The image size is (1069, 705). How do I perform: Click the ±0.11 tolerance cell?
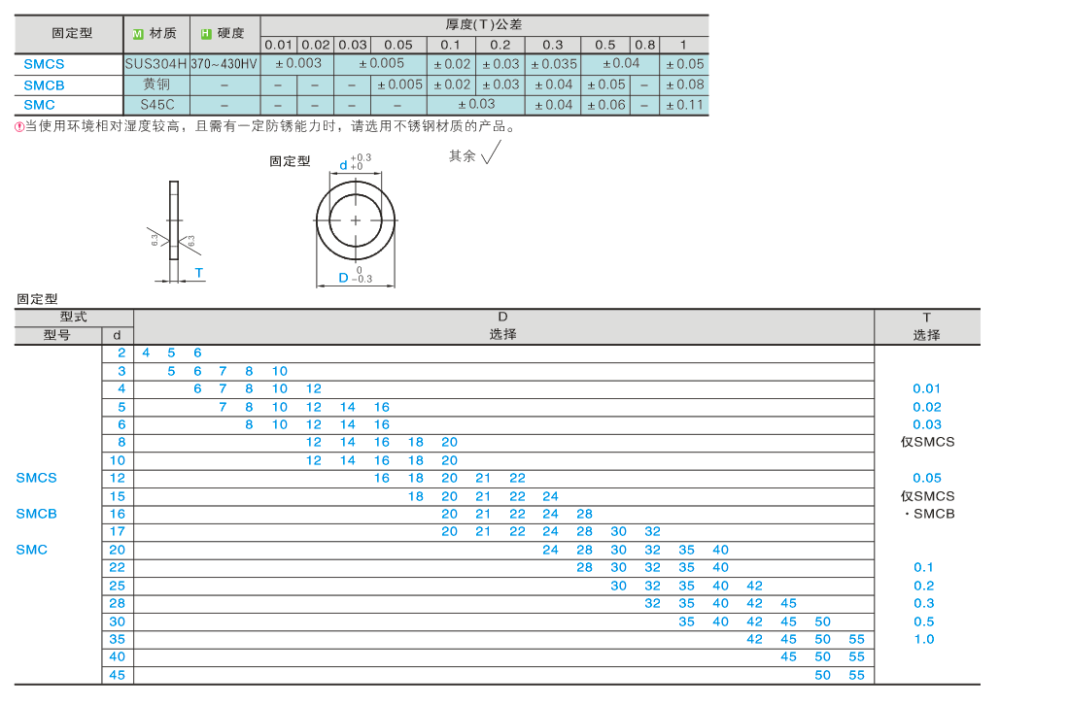pos(684,105)
